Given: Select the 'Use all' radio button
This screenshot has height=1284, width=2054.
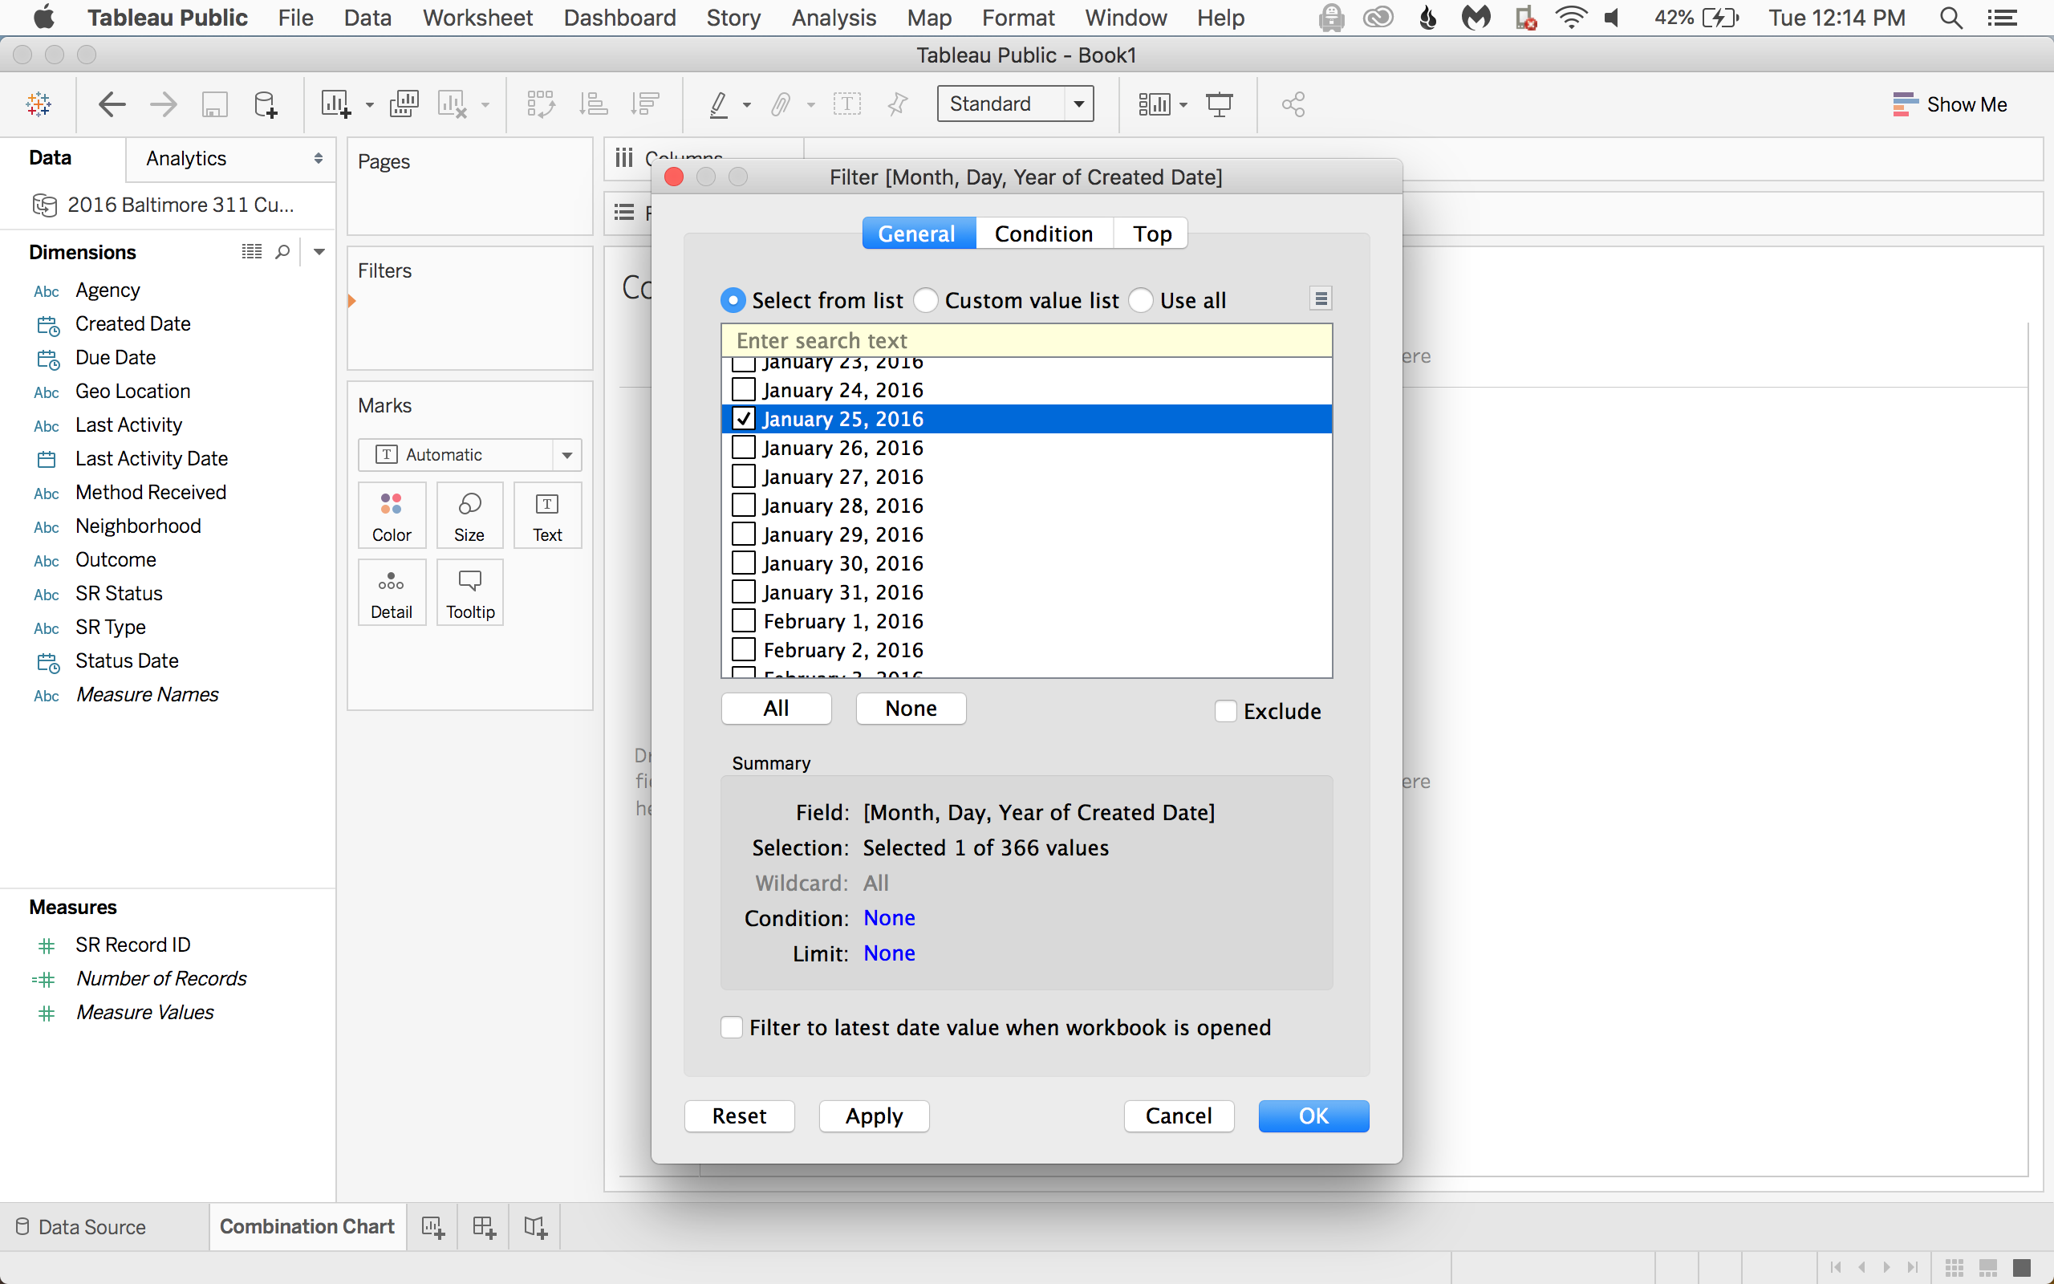Looking at the screenshot, I should (1141, 301).
